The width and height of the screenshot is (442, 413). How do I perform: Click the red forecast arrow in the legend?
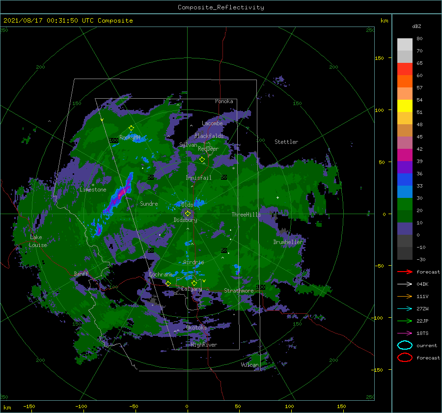[405, 272]
